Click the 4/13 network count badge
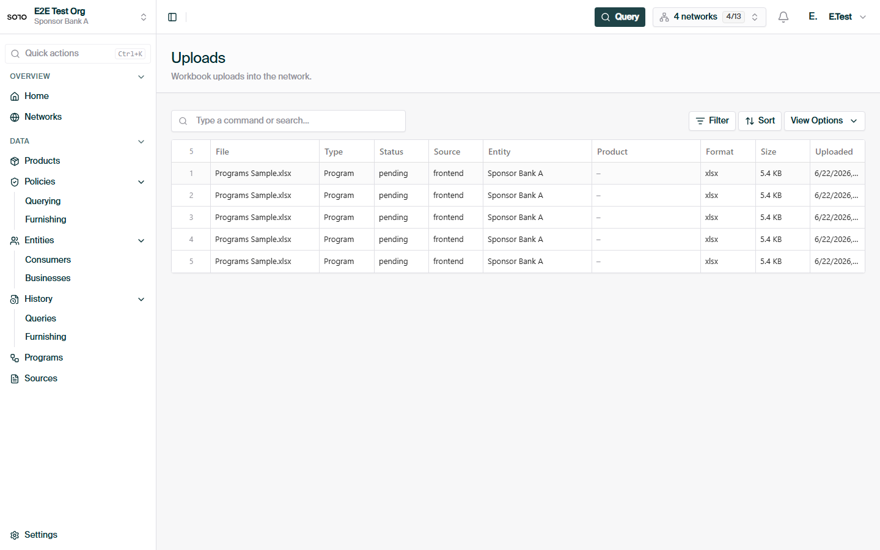Screen dimensions: 880x550 pos(733,17)
